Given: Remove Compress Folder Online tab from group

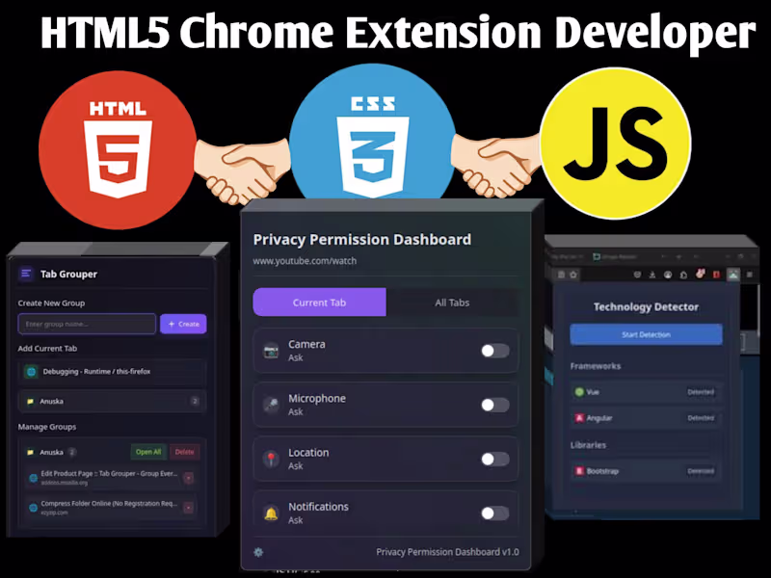Looking at the screenshot, I should [x=188, y=508].
